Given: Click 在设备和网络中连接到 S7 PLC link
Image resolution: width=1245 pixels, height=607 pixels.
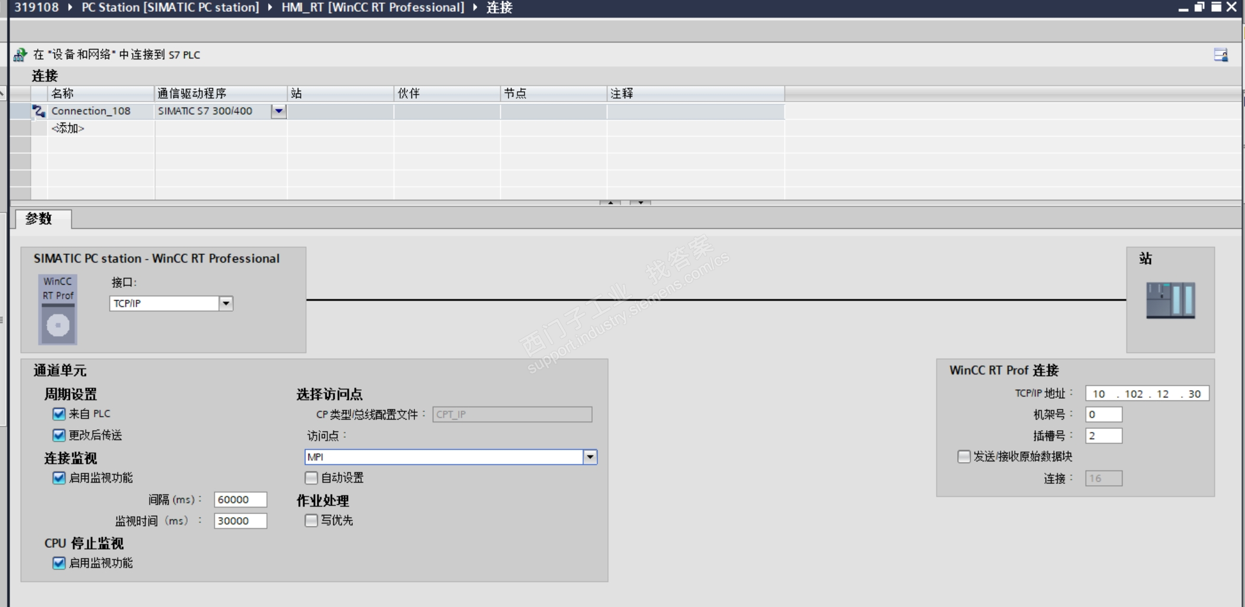Looking at the screenshot, I should point(117,55).
